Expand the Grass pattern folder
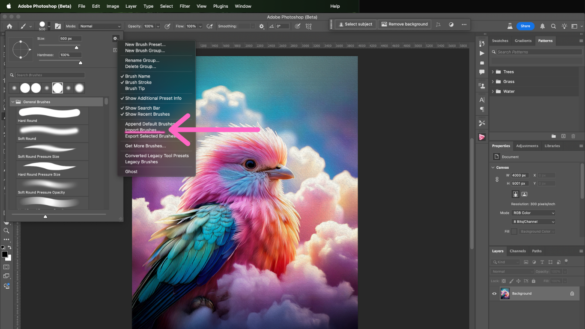The height and width of the screenshot is (329, 585). (492, 82)
